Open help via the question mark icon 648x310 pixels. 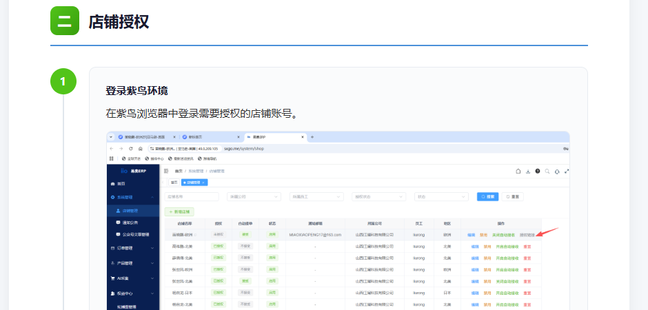538,171
